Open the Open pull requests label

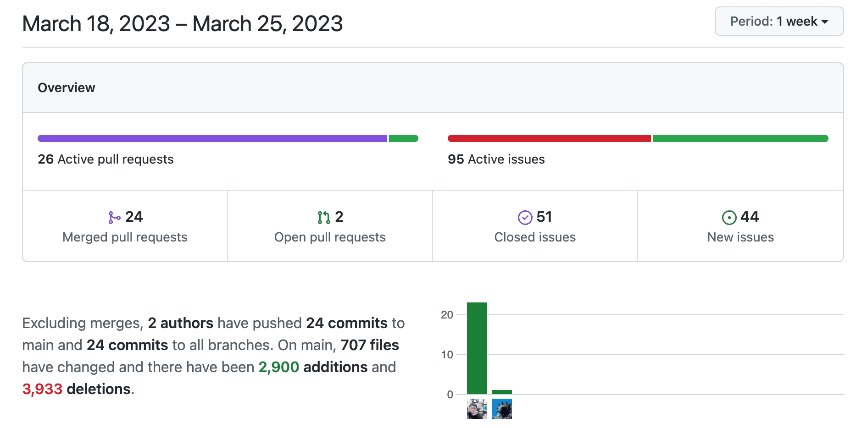pyautogui.click(x=330, y=237)
